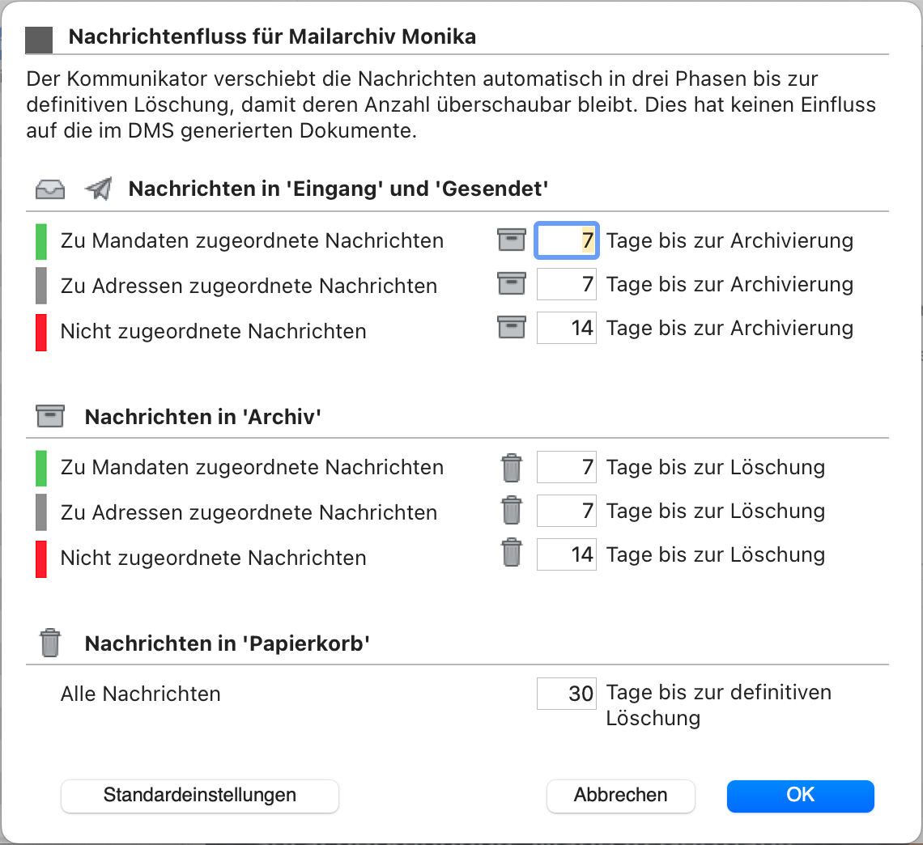Click trash icon for Mandaten in Archiv

[x=512, y=468]
